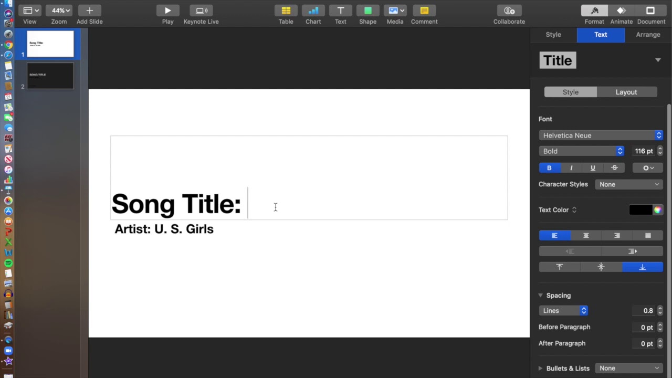This screenshot has height=378, width=672.
Task: Open the Helvetica Neue font family dropdown
Action: (x=601, y=135)
